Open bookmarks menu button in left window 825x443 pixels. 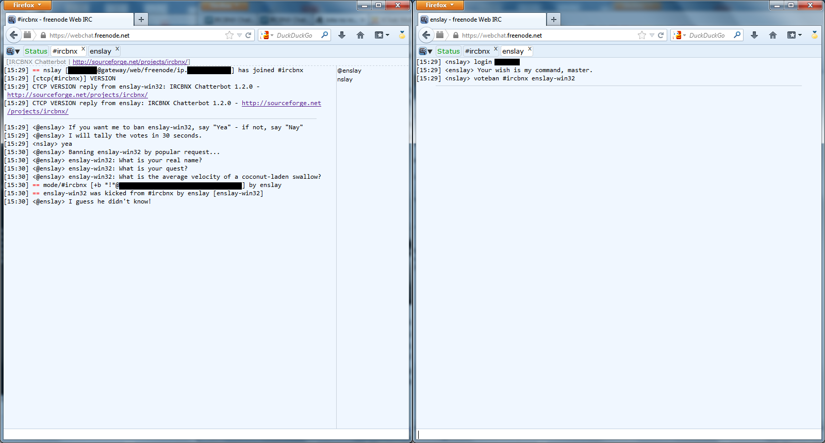tap(382, 35)
